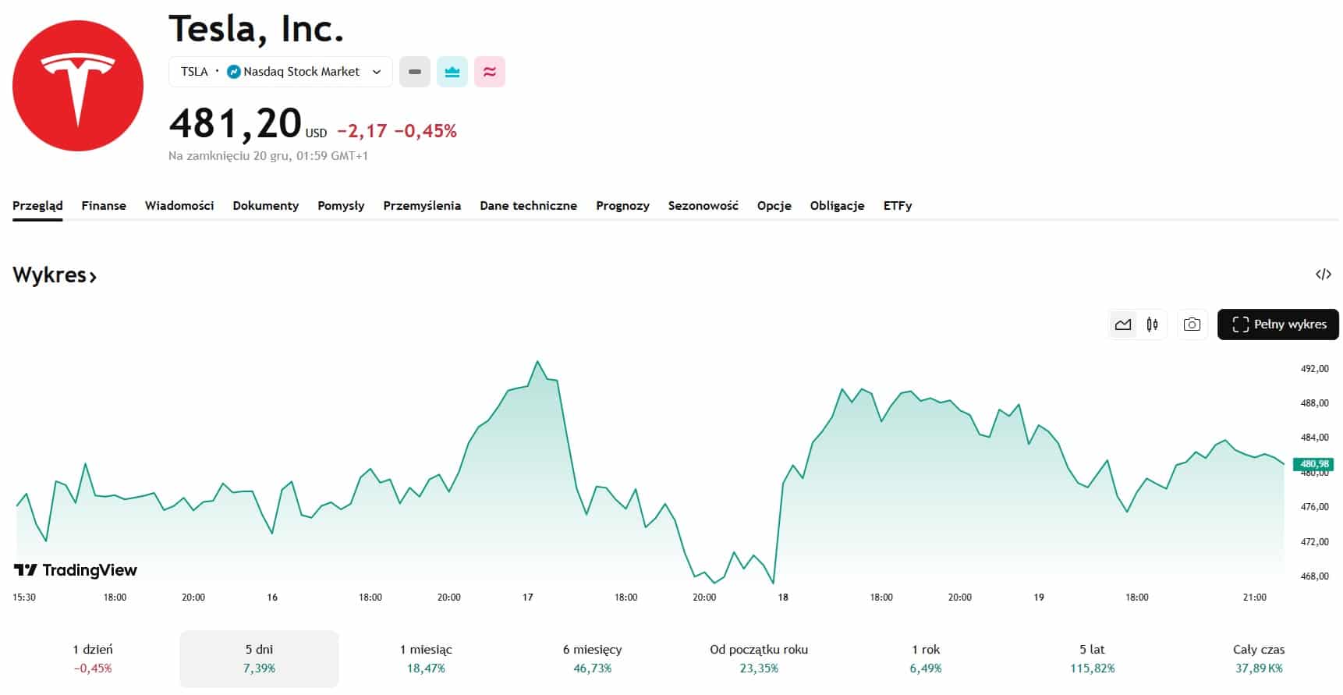The image size is (1343, 695).
Task: Open the TSLA Nasdaq Stock Market dropdown
Action: [x=281, y=72]
